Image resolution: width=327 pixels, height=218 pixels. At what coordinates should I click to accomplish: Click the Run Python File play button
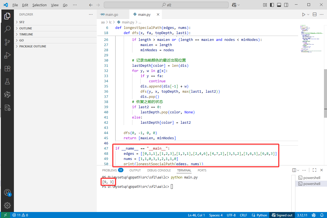click(304, 14)
